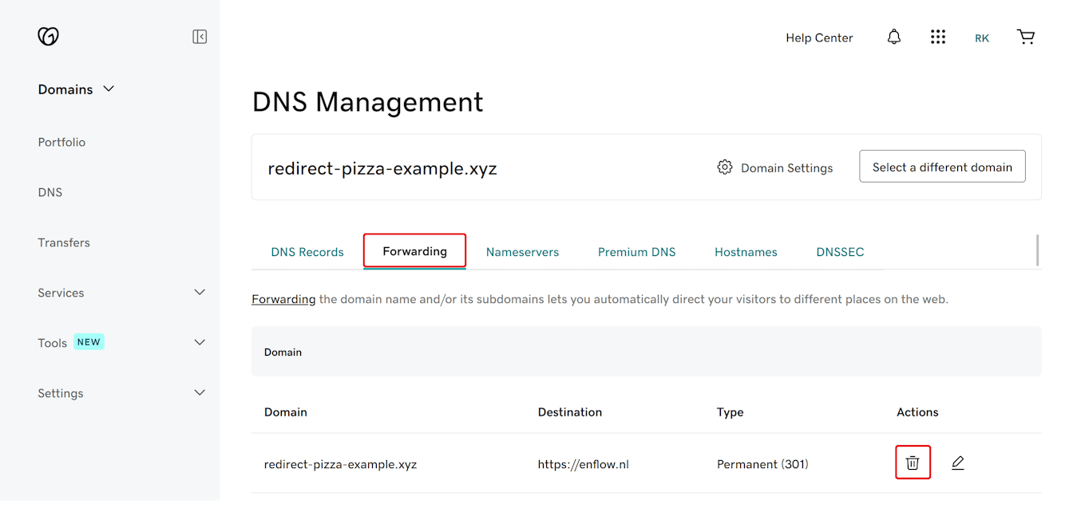Open the RK account avatar
The image size is (1073, 512).
tap(981, 38)
